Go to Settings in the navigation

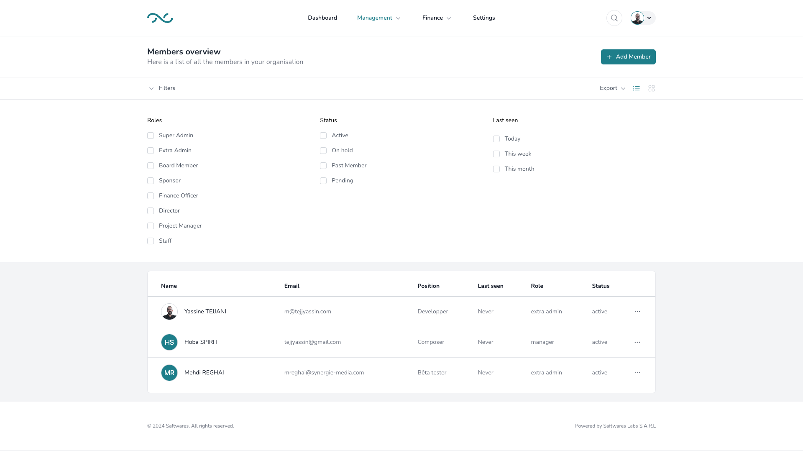(484, 18)
